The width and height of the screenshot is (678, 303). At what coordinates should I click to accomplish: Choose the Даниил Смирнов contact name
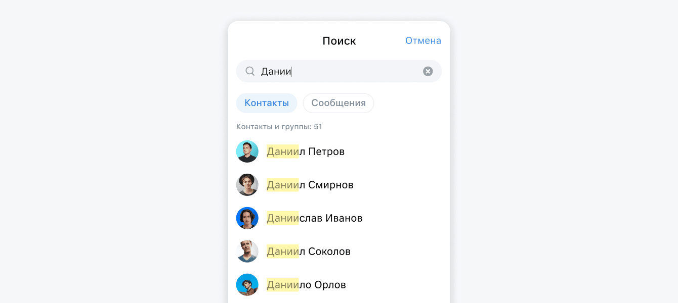310,185
